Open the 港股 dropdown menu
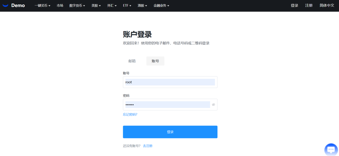339x156 pixels. (142, 5)
